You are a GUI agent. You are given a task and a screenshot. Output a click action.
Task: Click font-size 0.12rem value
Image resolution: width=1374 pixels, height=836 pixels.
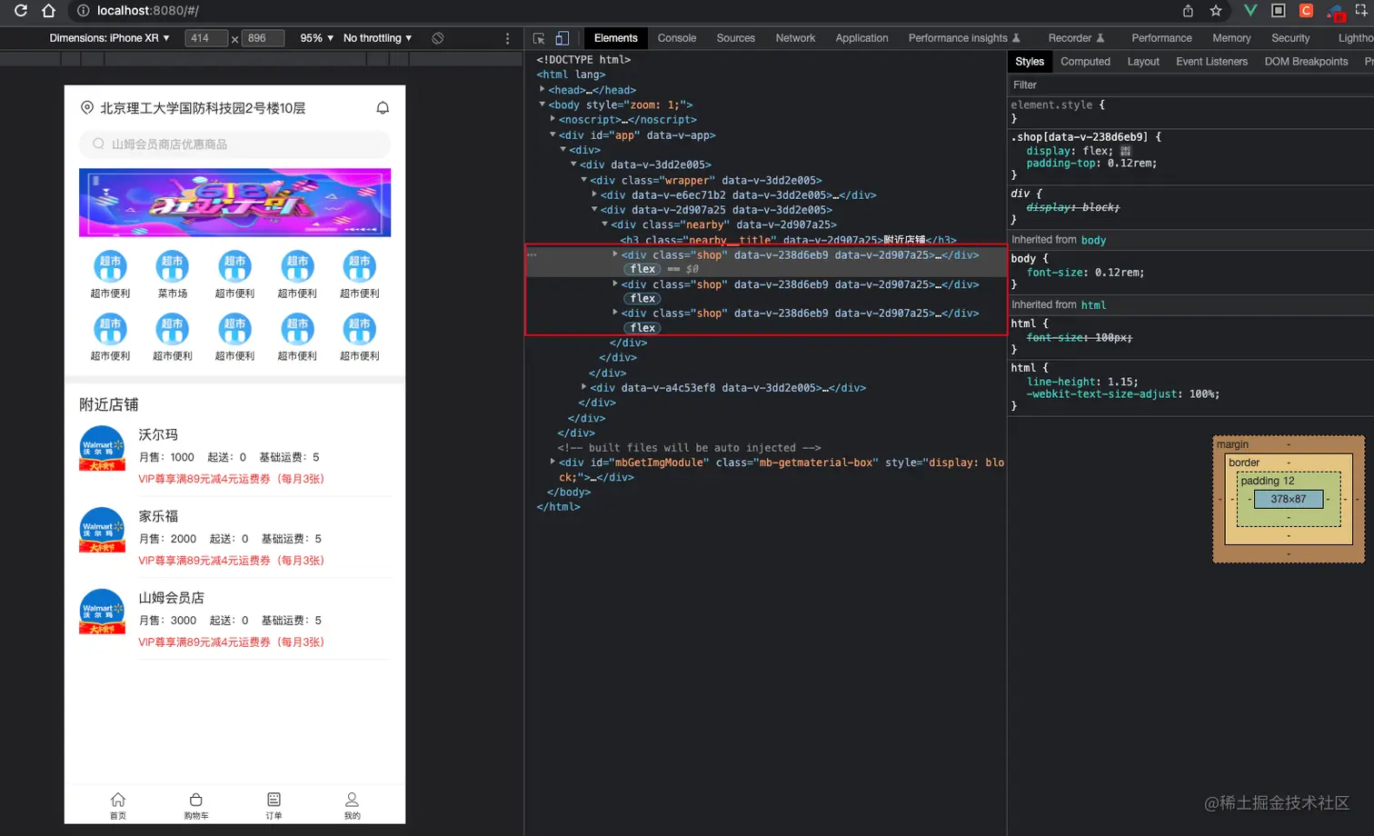click(1120, 273)
